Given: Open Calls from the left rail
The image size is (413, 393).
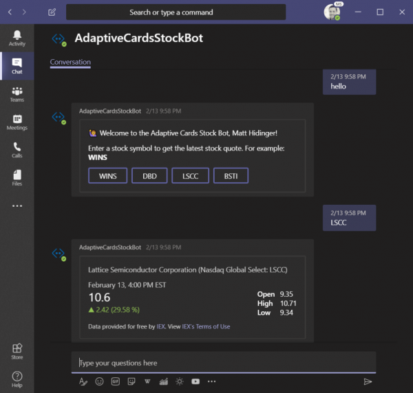Looking at the screenshot, I should tap(17, 150).
